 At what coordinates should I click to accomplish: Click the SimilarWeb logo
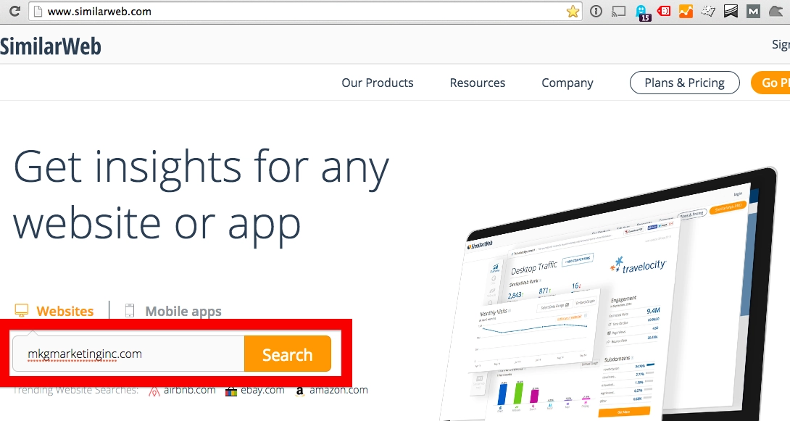[51, 46]
